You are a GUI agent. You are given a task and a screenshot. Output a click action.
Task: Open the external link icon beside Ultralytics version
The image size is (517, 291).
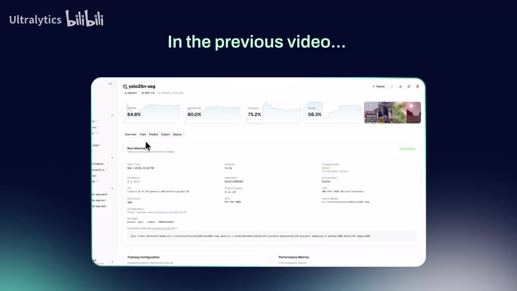coord(139,182)
